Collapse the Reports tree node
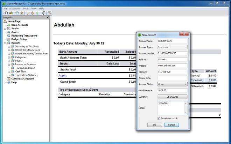231x144 pixels. [x=5, y=43]
